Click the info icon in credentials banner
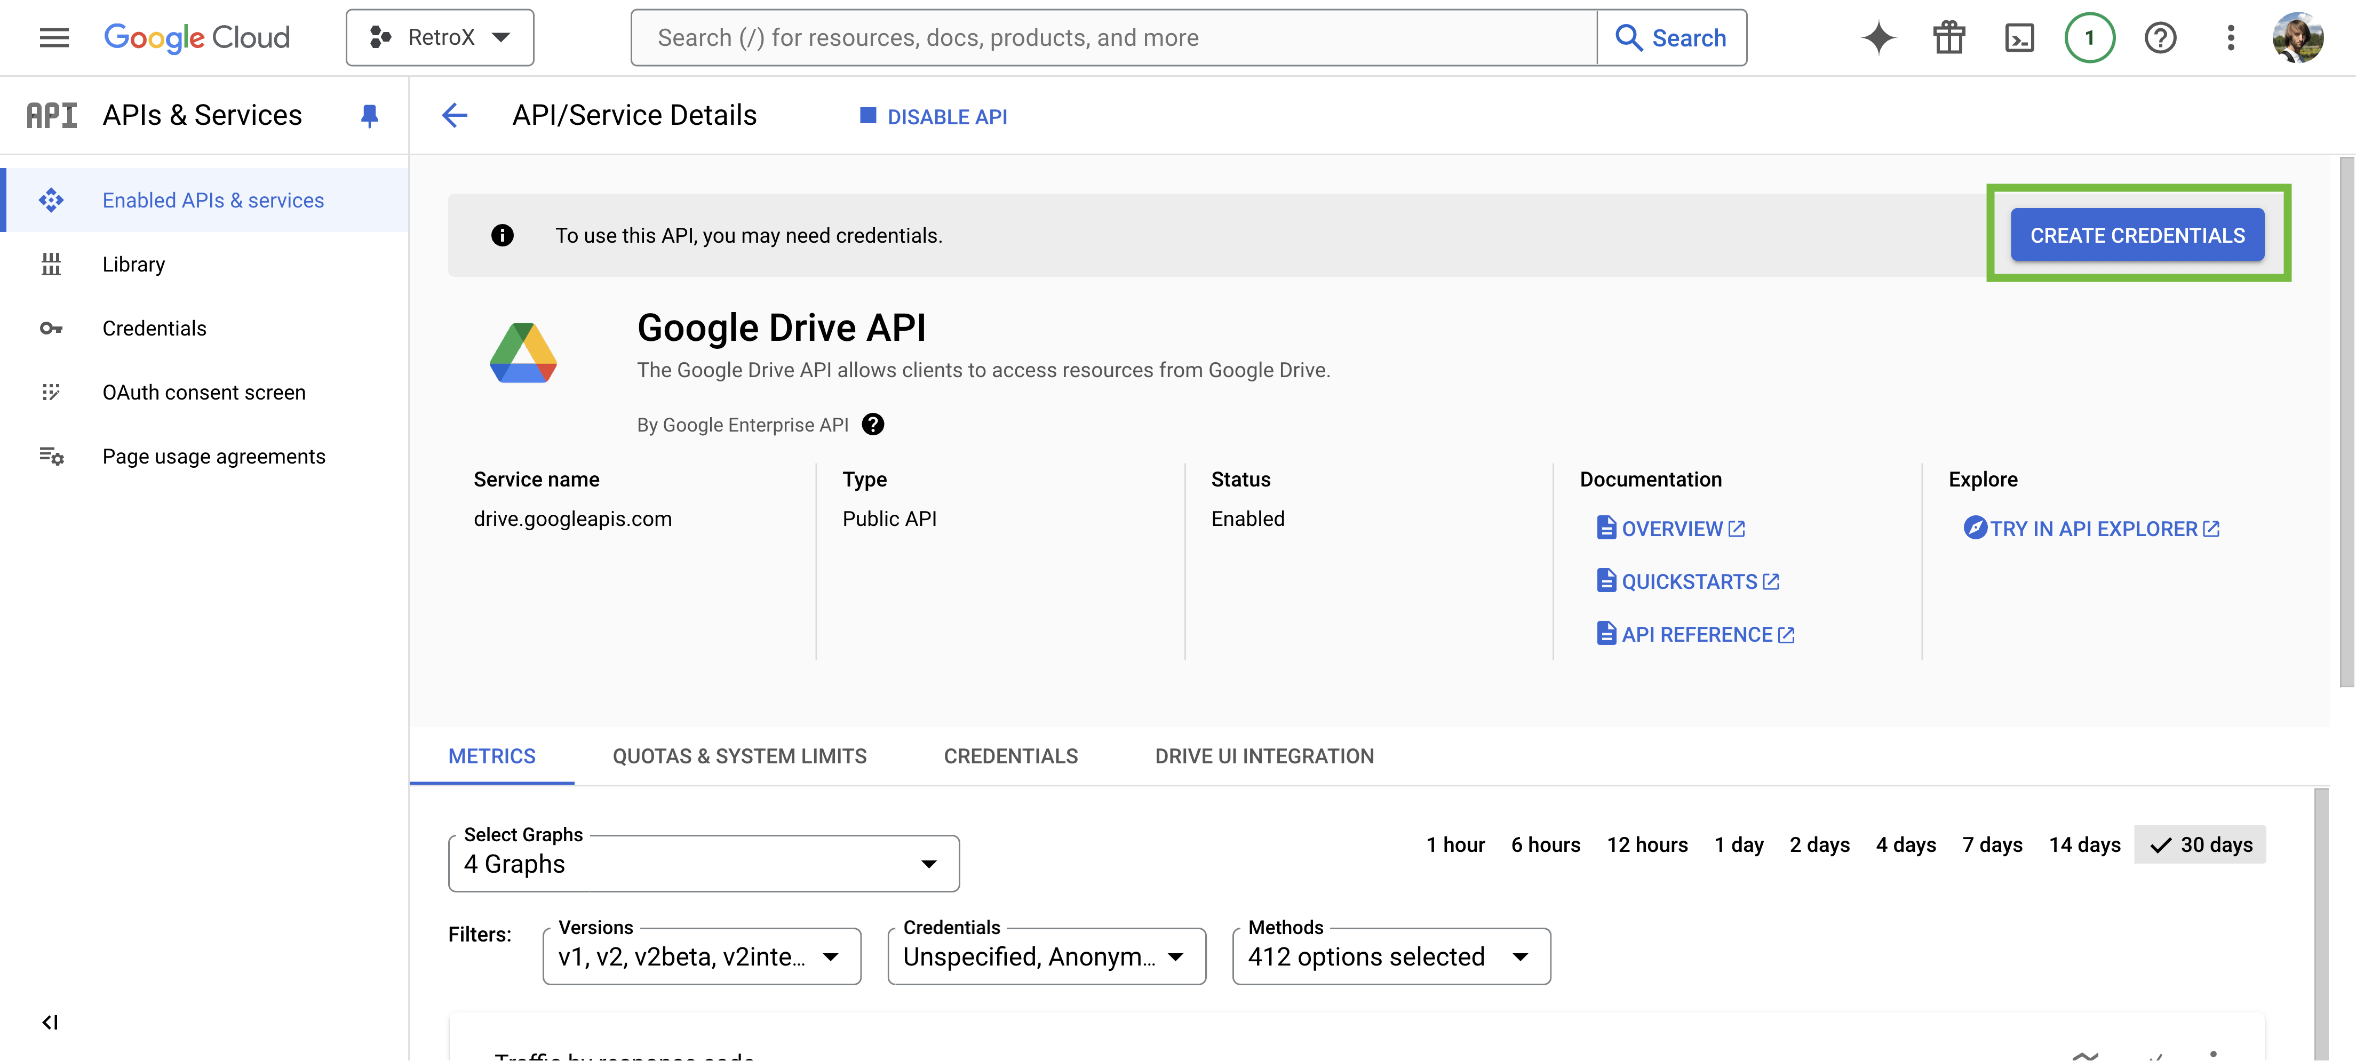This screenshot has width=2356, height=1061. click(x=502, y=235)
